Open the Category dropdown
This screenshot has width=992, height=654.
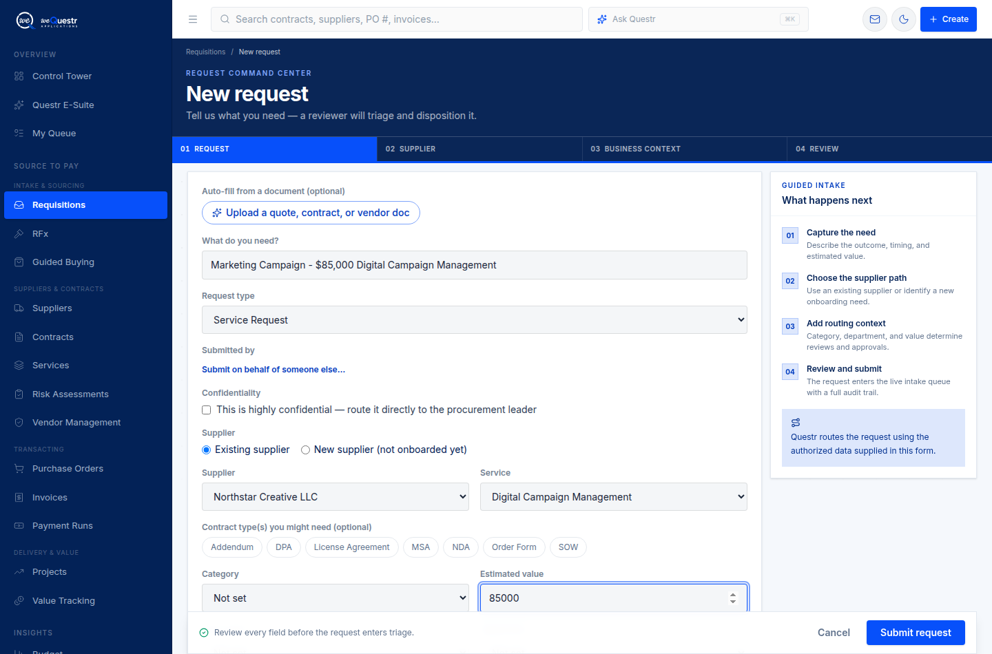pyautogui.click(x=335, y=598)
